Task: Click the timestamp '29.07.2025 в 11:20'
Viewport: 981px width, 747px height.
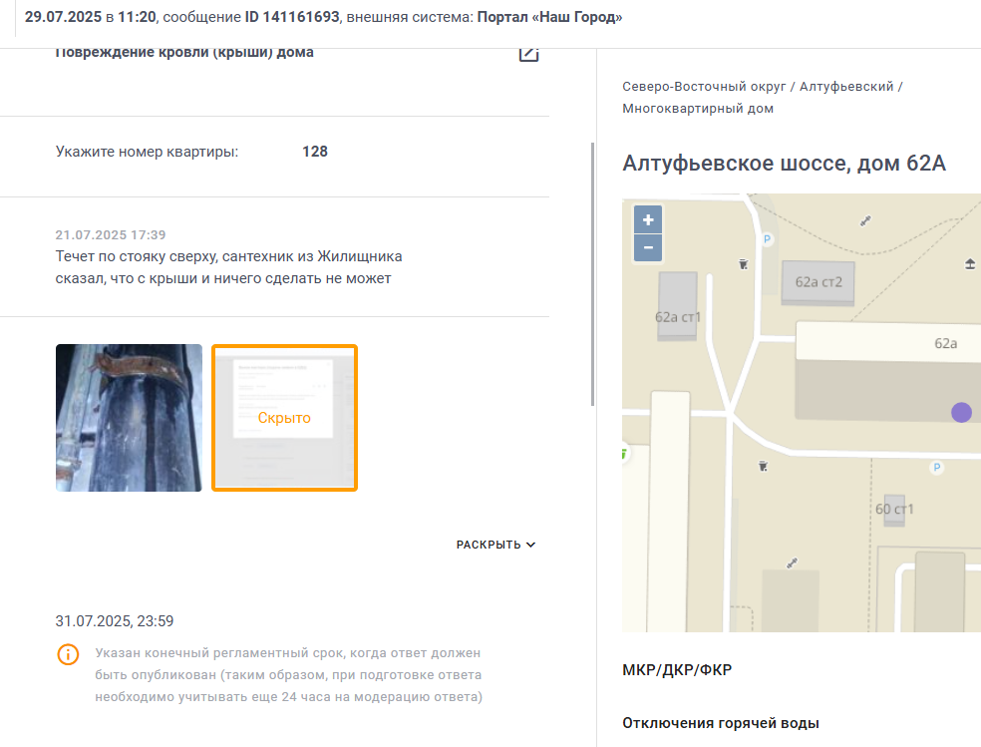Action: (x=90, y=17)
